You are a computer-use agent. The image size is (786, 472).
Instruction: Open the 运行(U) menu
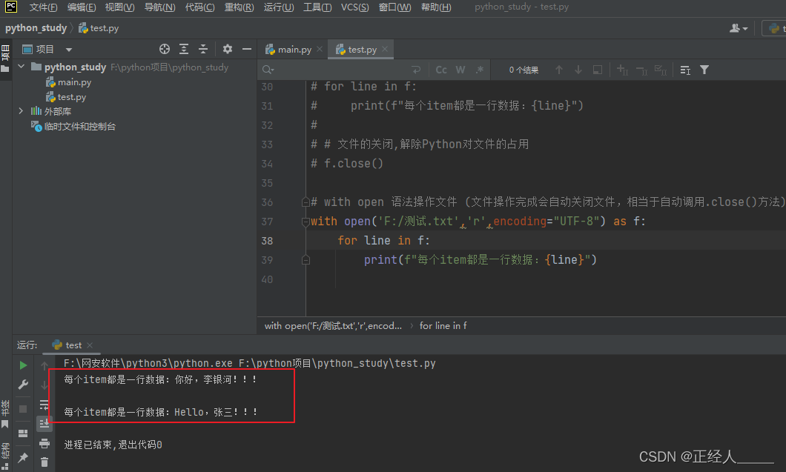278,7
